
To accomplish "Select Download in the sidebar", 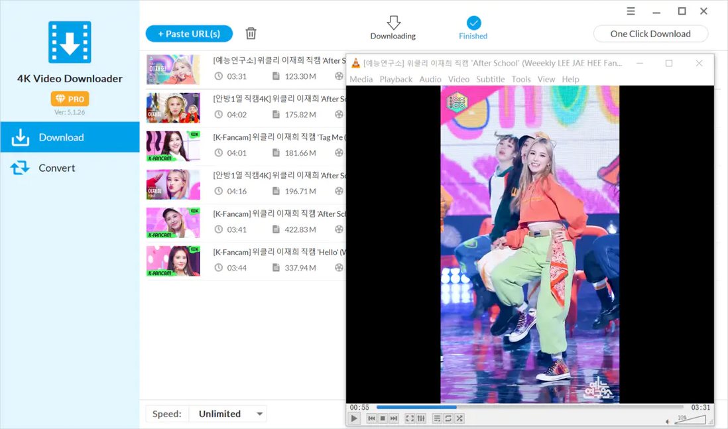I will (x=70, y=137).
